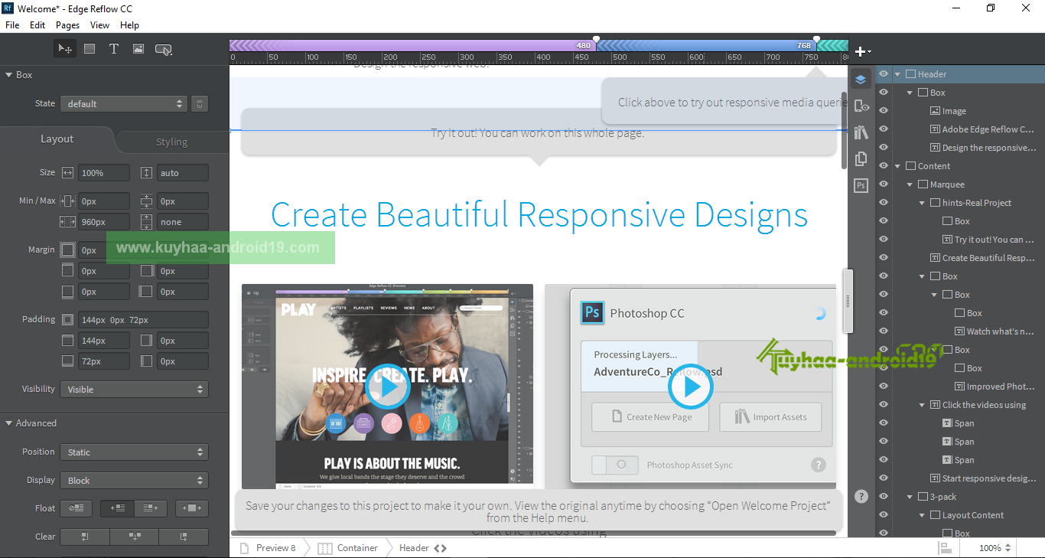This screenshot has height=558, width=1045.
Task: Select Container in the breadcrumb bar
Action: click(x=348, y=548)
